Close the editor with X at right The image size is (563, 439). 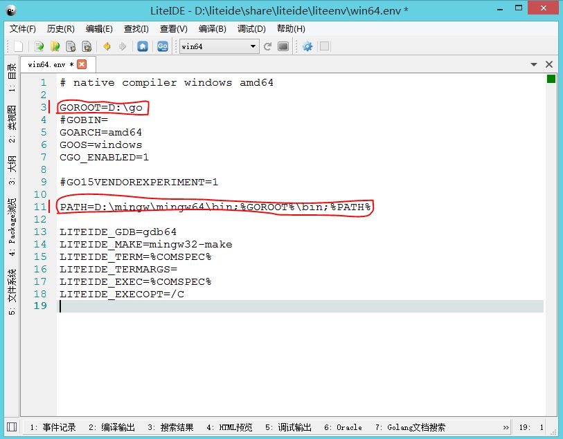click(549, 64)
